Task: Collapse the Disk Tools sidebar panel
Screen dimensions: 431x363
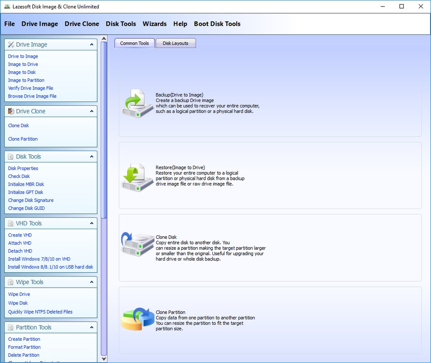Action: point(92,157)
